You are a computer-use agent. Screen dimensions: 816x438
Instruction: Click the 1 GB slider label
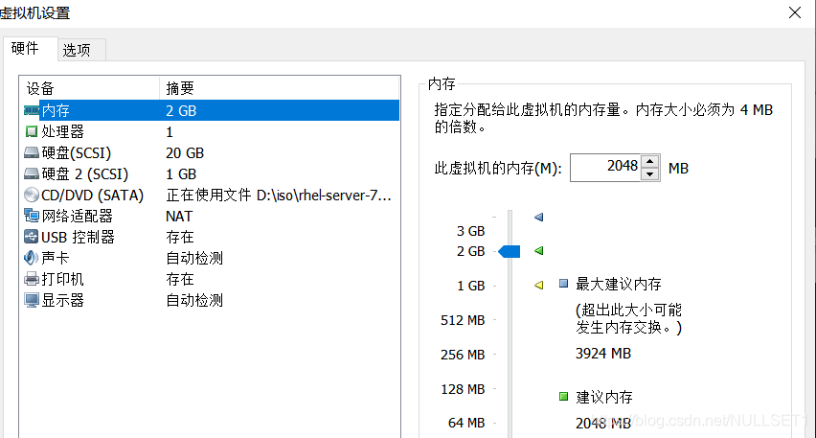coord(470,286)
